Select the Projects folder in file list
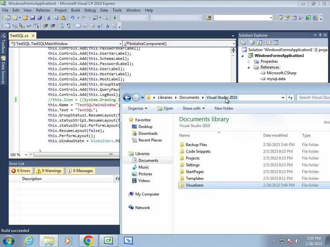Image resolution: width=330 pixels, height=247 pixels. pos(193,158)
